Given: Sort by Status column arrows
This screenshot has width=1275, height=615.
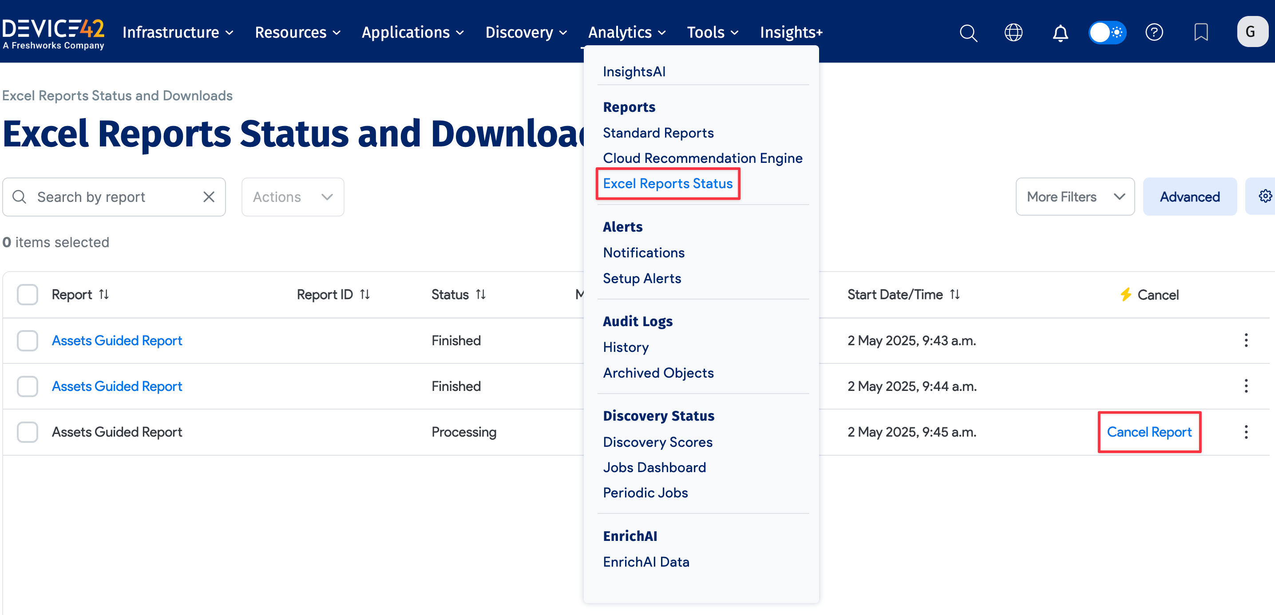Looking at the screenshot, I should tap(481, 294).
